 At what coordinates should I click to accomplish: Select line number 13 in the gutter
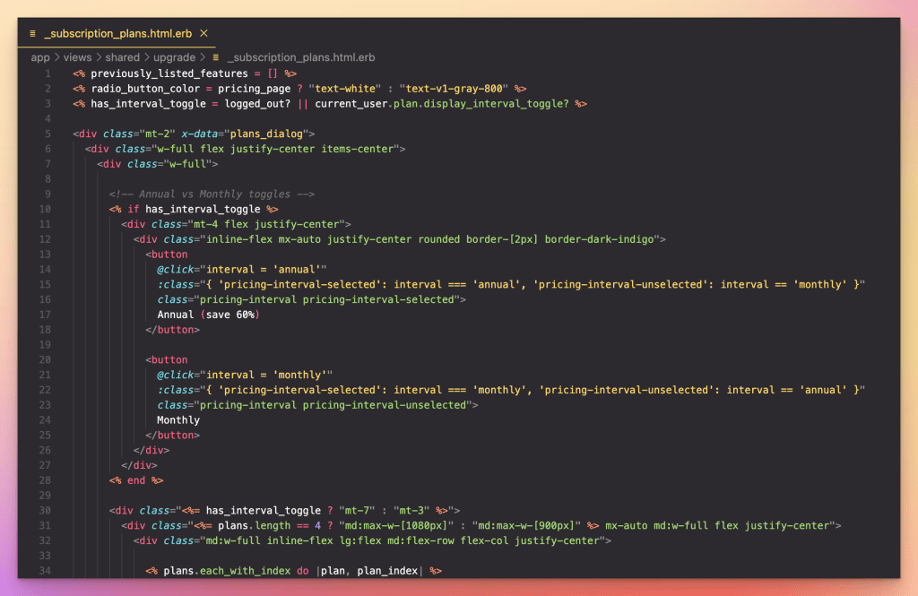coord(45,255)
